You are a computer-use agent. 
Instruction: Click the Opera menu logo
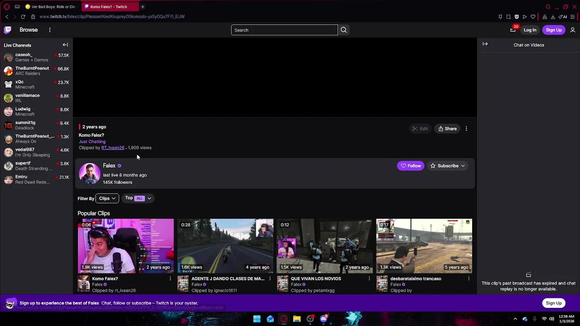[x=6, y=7]
